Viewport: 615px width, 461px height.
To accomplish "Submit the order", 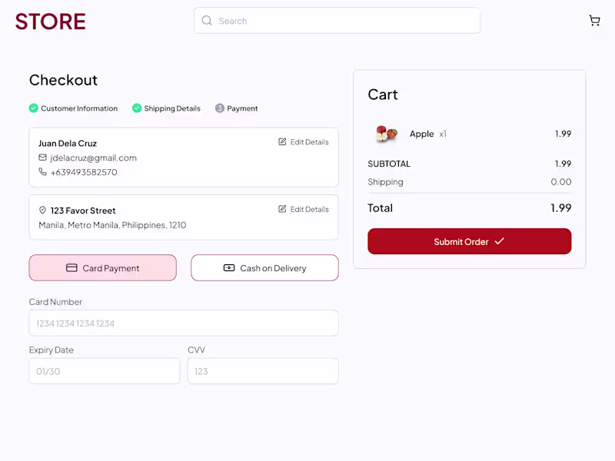I will (469, 241).
